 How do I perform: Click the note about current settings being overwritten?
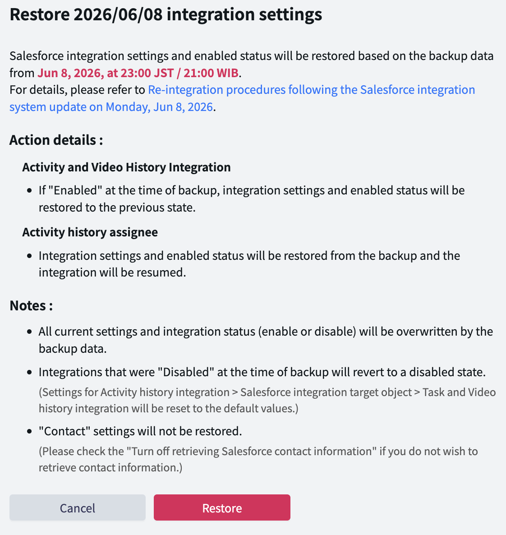click(x=266, y=340)
